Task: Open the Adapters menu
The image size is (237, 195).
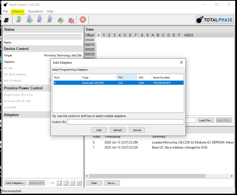Action: coord(18,11)
